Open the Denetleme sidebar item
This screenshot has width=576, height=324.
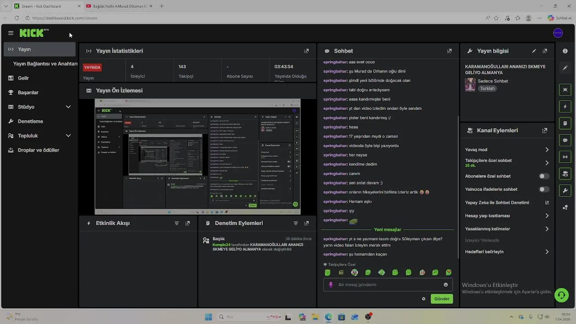[x=40, y=121]
